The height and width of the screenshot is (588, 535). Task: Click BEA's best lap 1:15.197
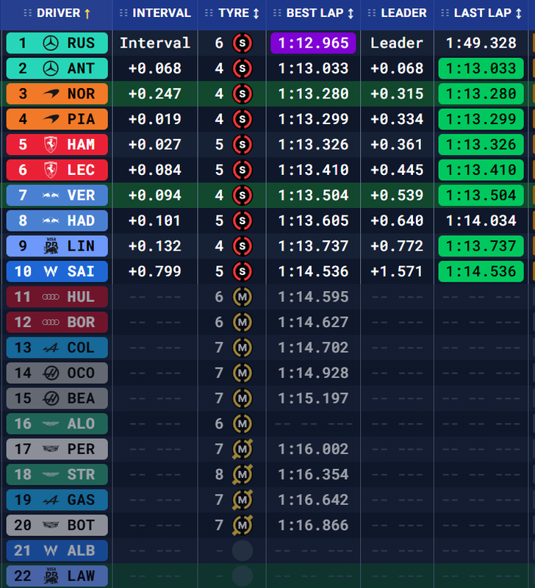pos(313,398)
